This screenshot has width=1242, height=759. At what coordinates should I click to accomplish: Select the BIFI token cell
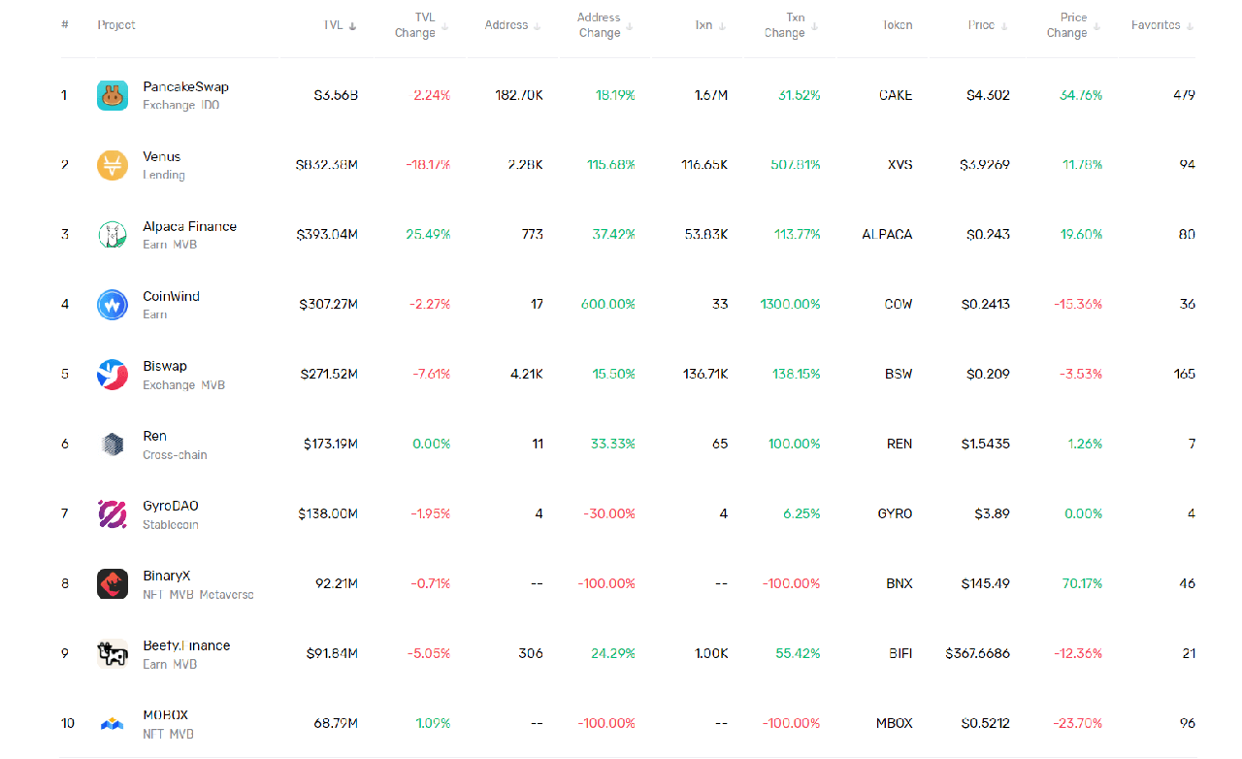point(900,654)
